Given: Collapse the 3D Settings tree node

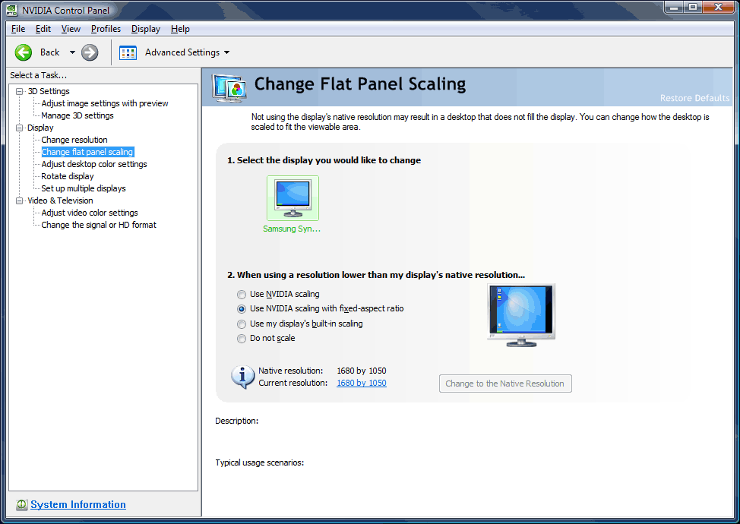Looking at the screenshot, I should pos(20,92).
